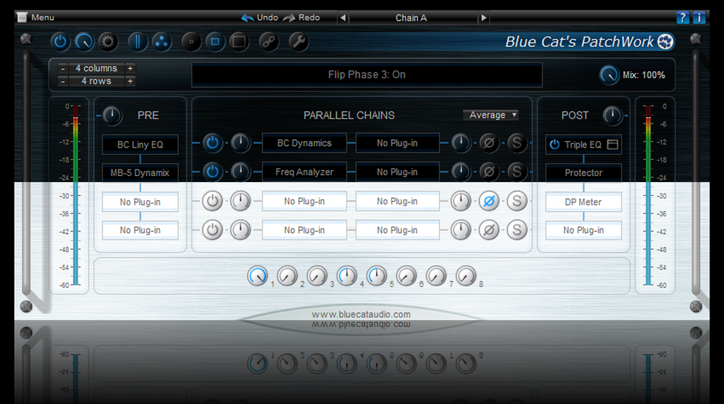Visit the www.bluecataudio.com link
Image resolution: width=724 pixels, height=404 pixels.
[x=361, y=314]
